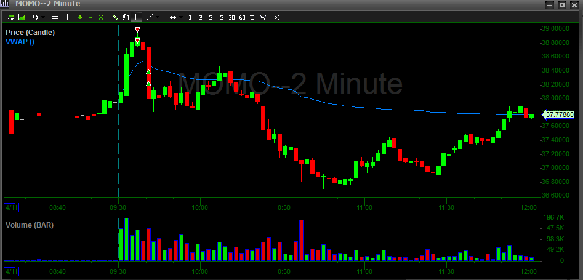Maximize the MOMO chart window
Viewport: 583px width, 280px height.
click(562, 5)
